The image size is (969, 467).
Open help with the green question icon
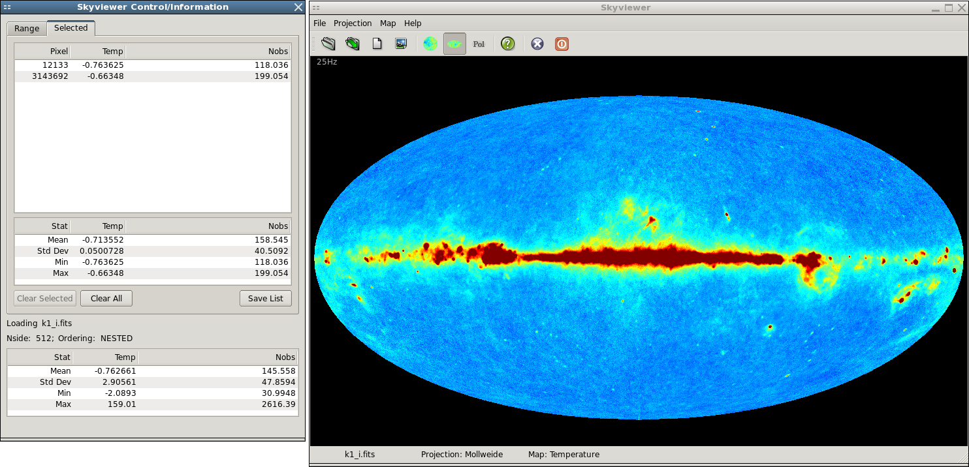coord(508,44)
